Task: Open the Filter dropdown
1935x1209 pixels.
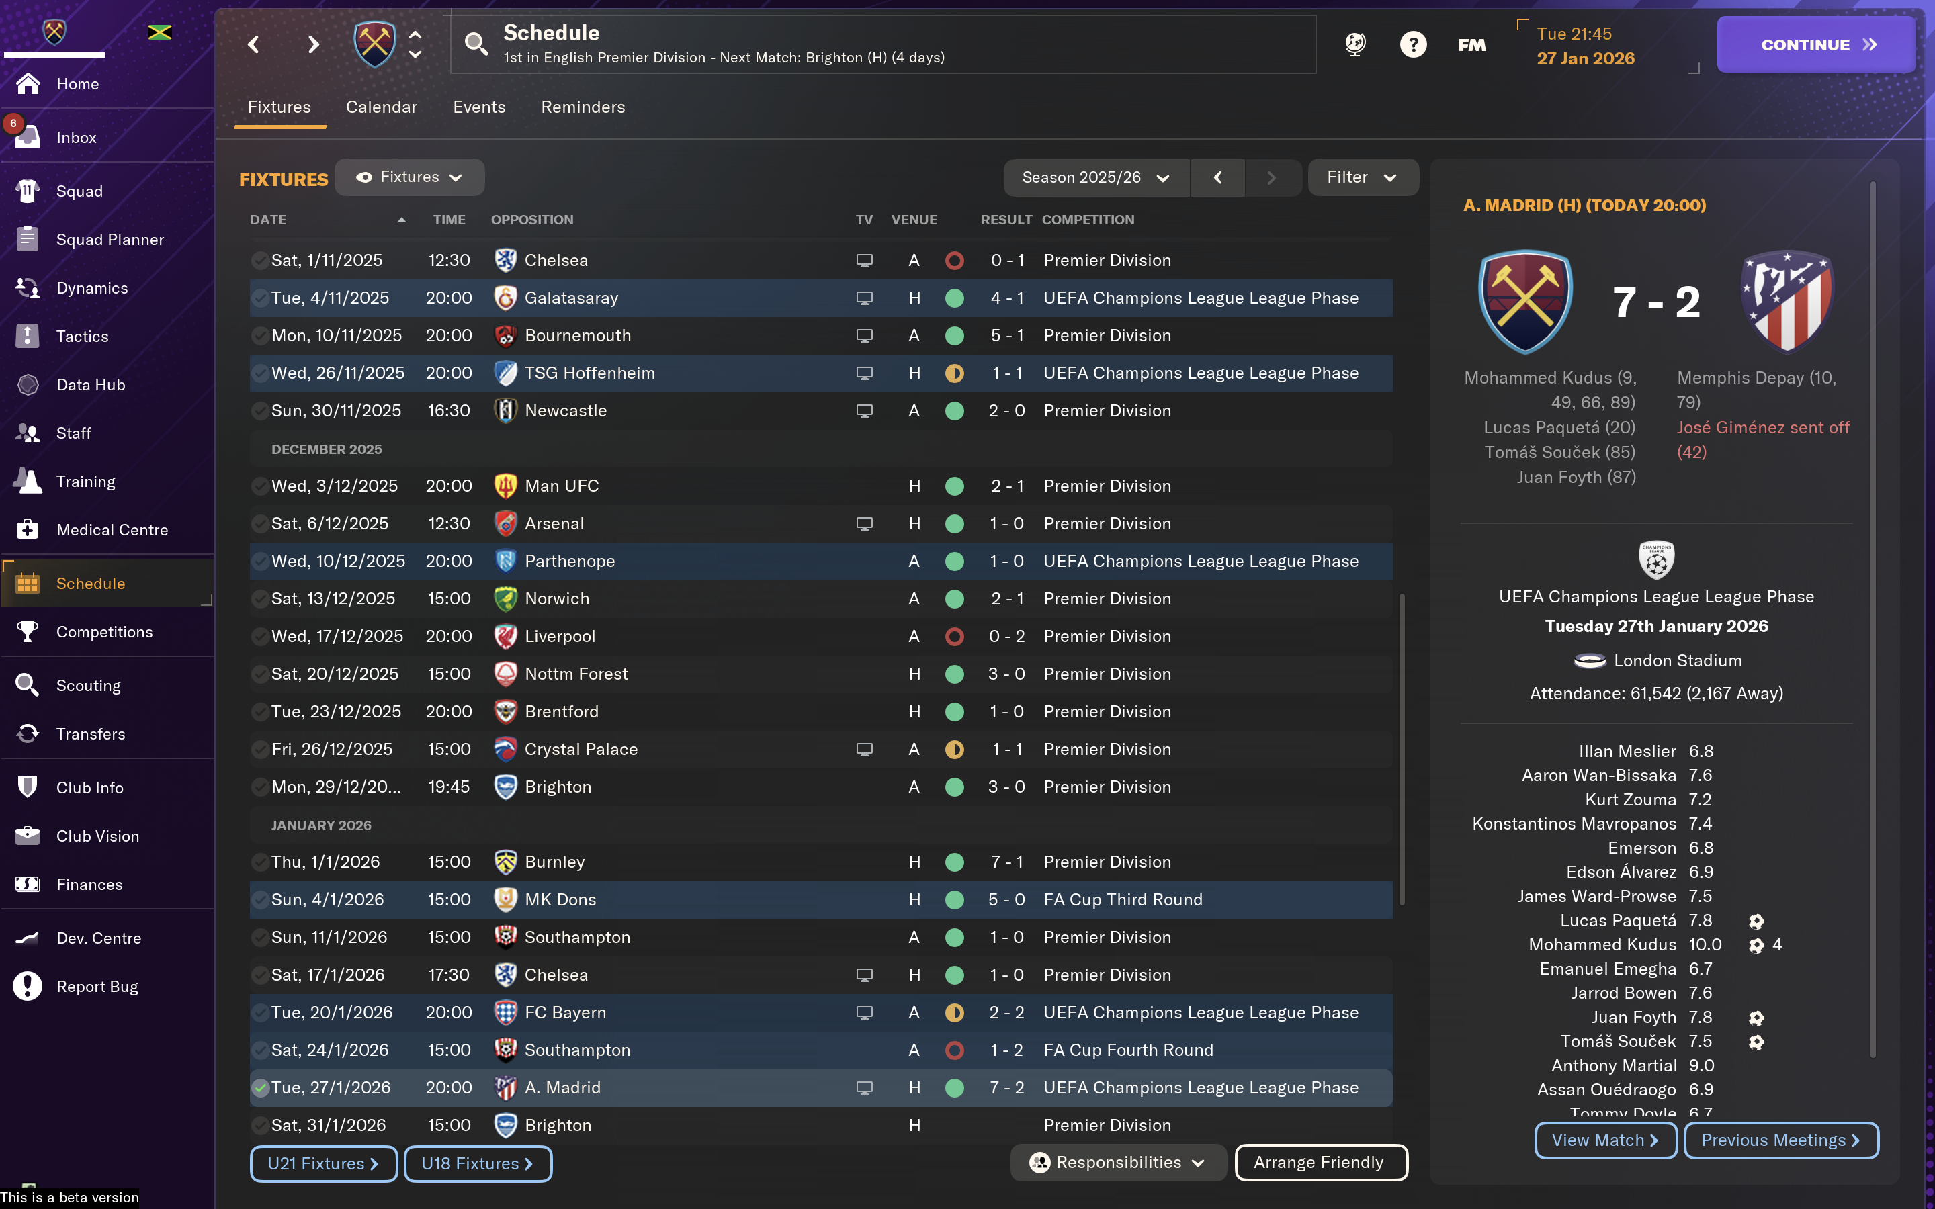Action: (x=1363, y=177)
